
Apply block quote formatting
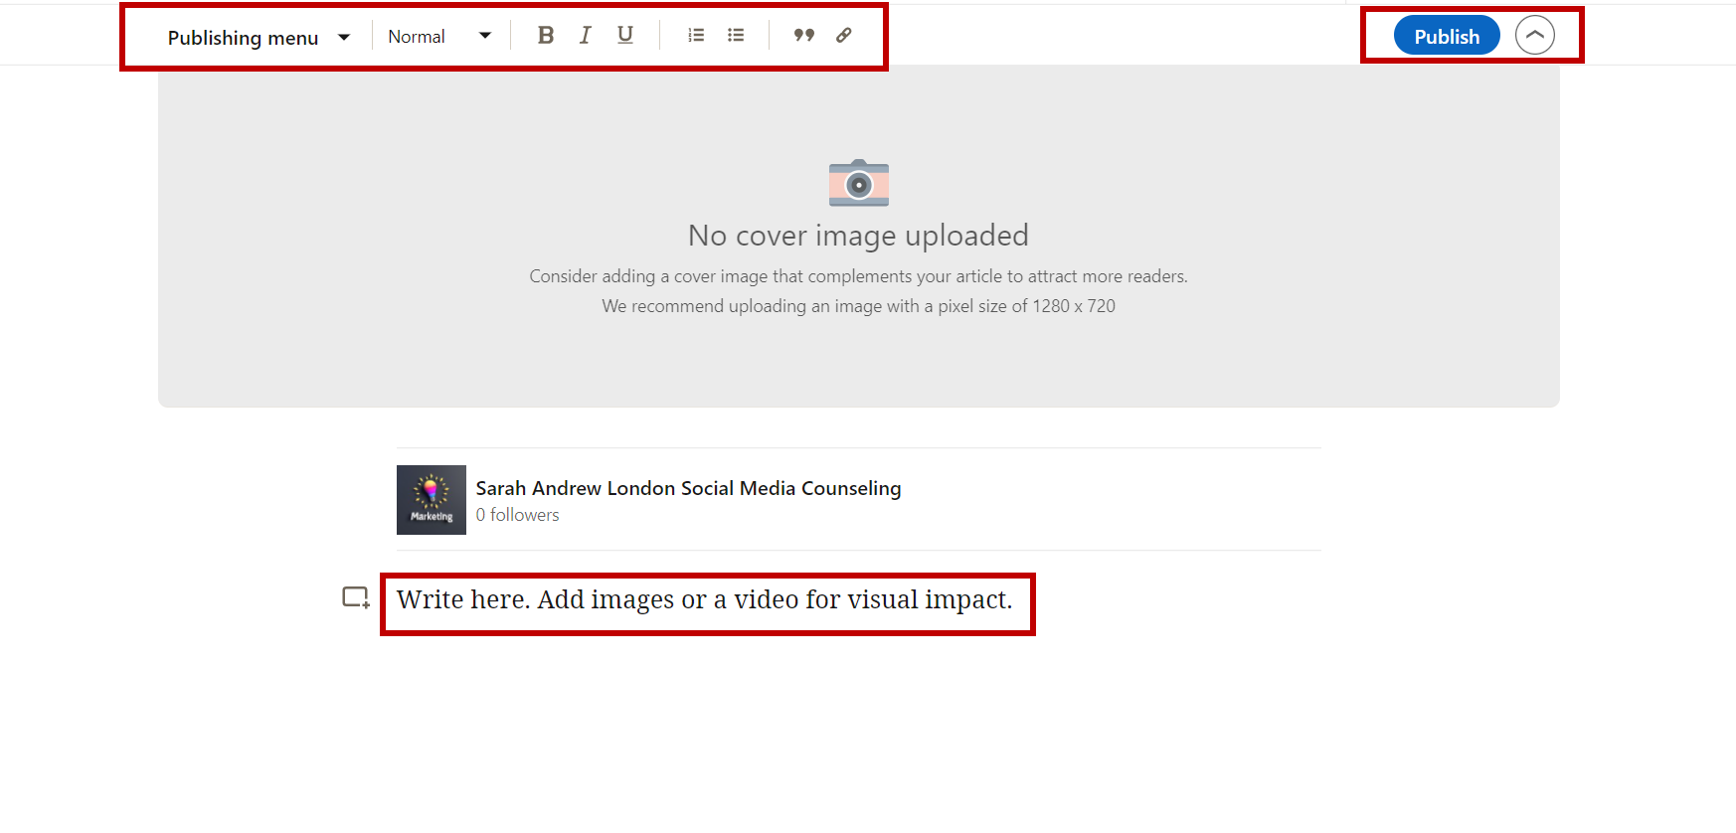804,36
